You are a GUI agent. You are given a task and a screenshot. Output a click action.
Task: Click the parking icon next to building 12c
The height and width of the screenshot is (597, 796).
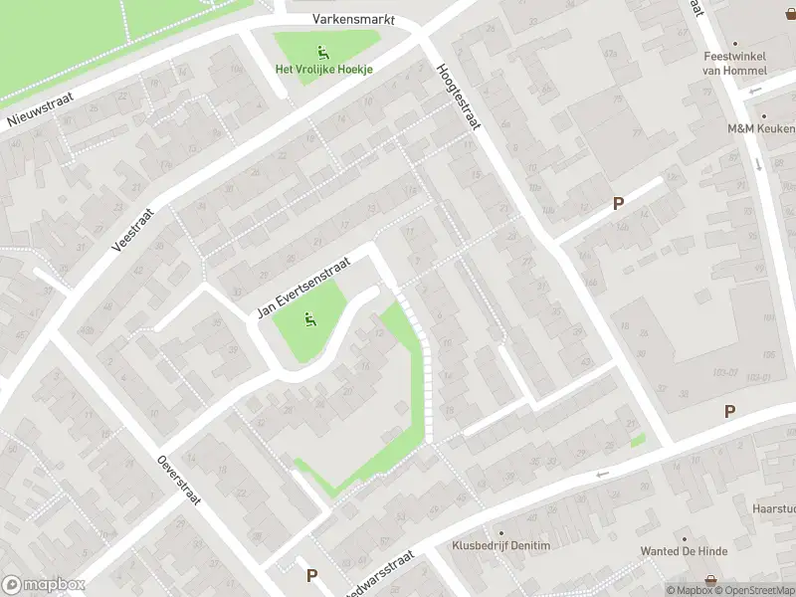click(x=618, y=204)
